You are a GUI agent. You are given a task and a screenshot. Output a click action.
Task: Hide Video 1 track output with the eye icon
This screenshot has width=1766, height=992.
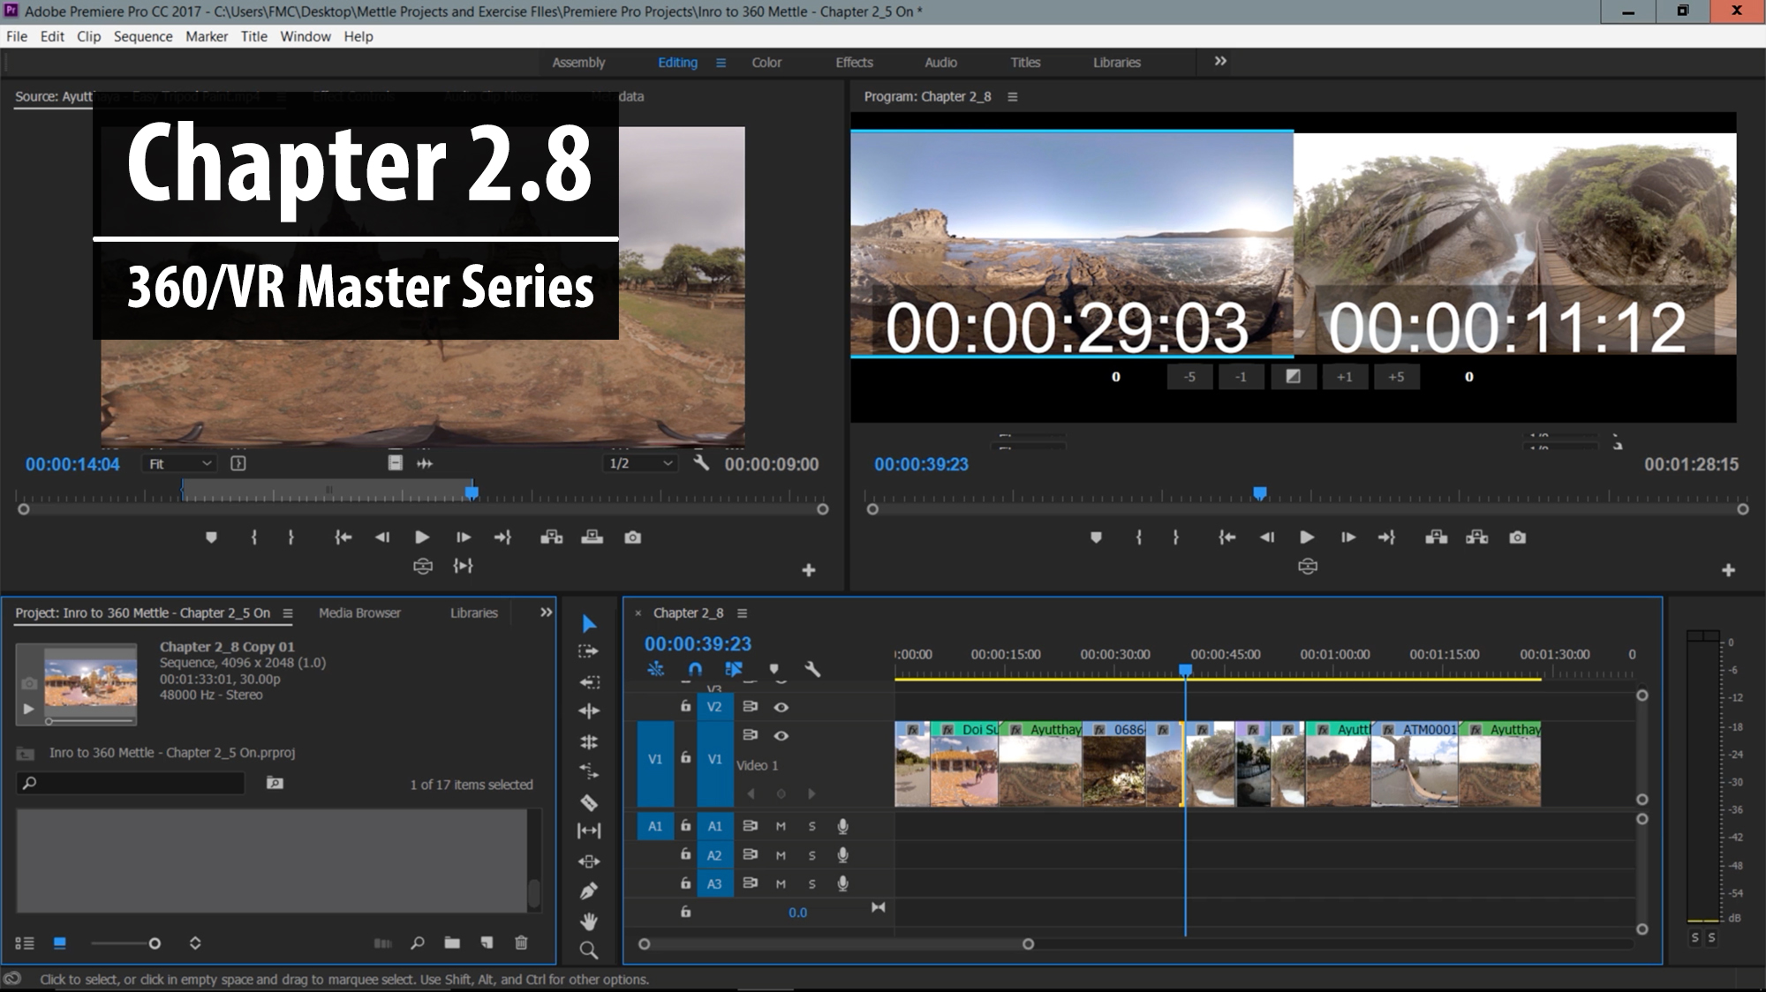781,736
